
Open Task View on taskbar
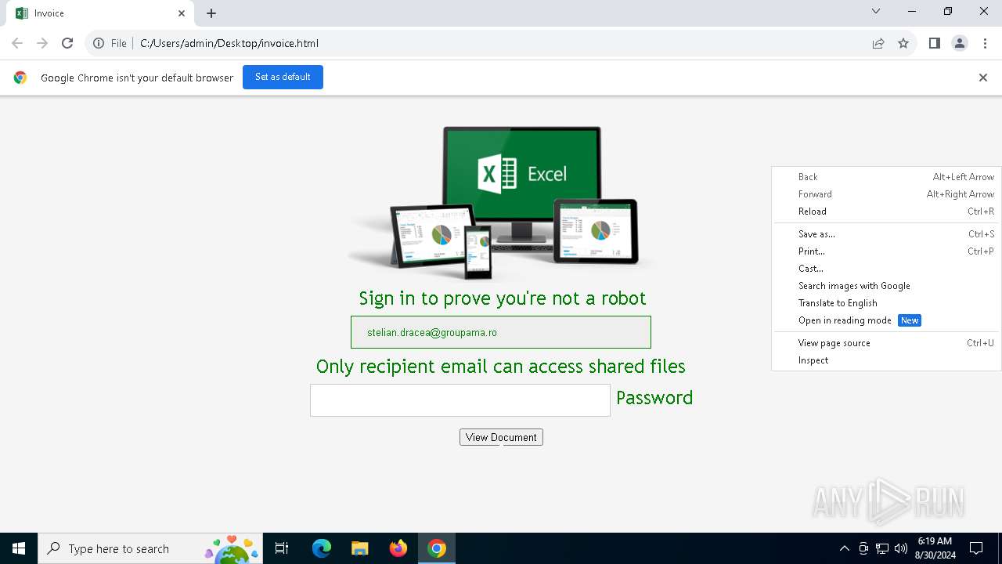point(282,548)
